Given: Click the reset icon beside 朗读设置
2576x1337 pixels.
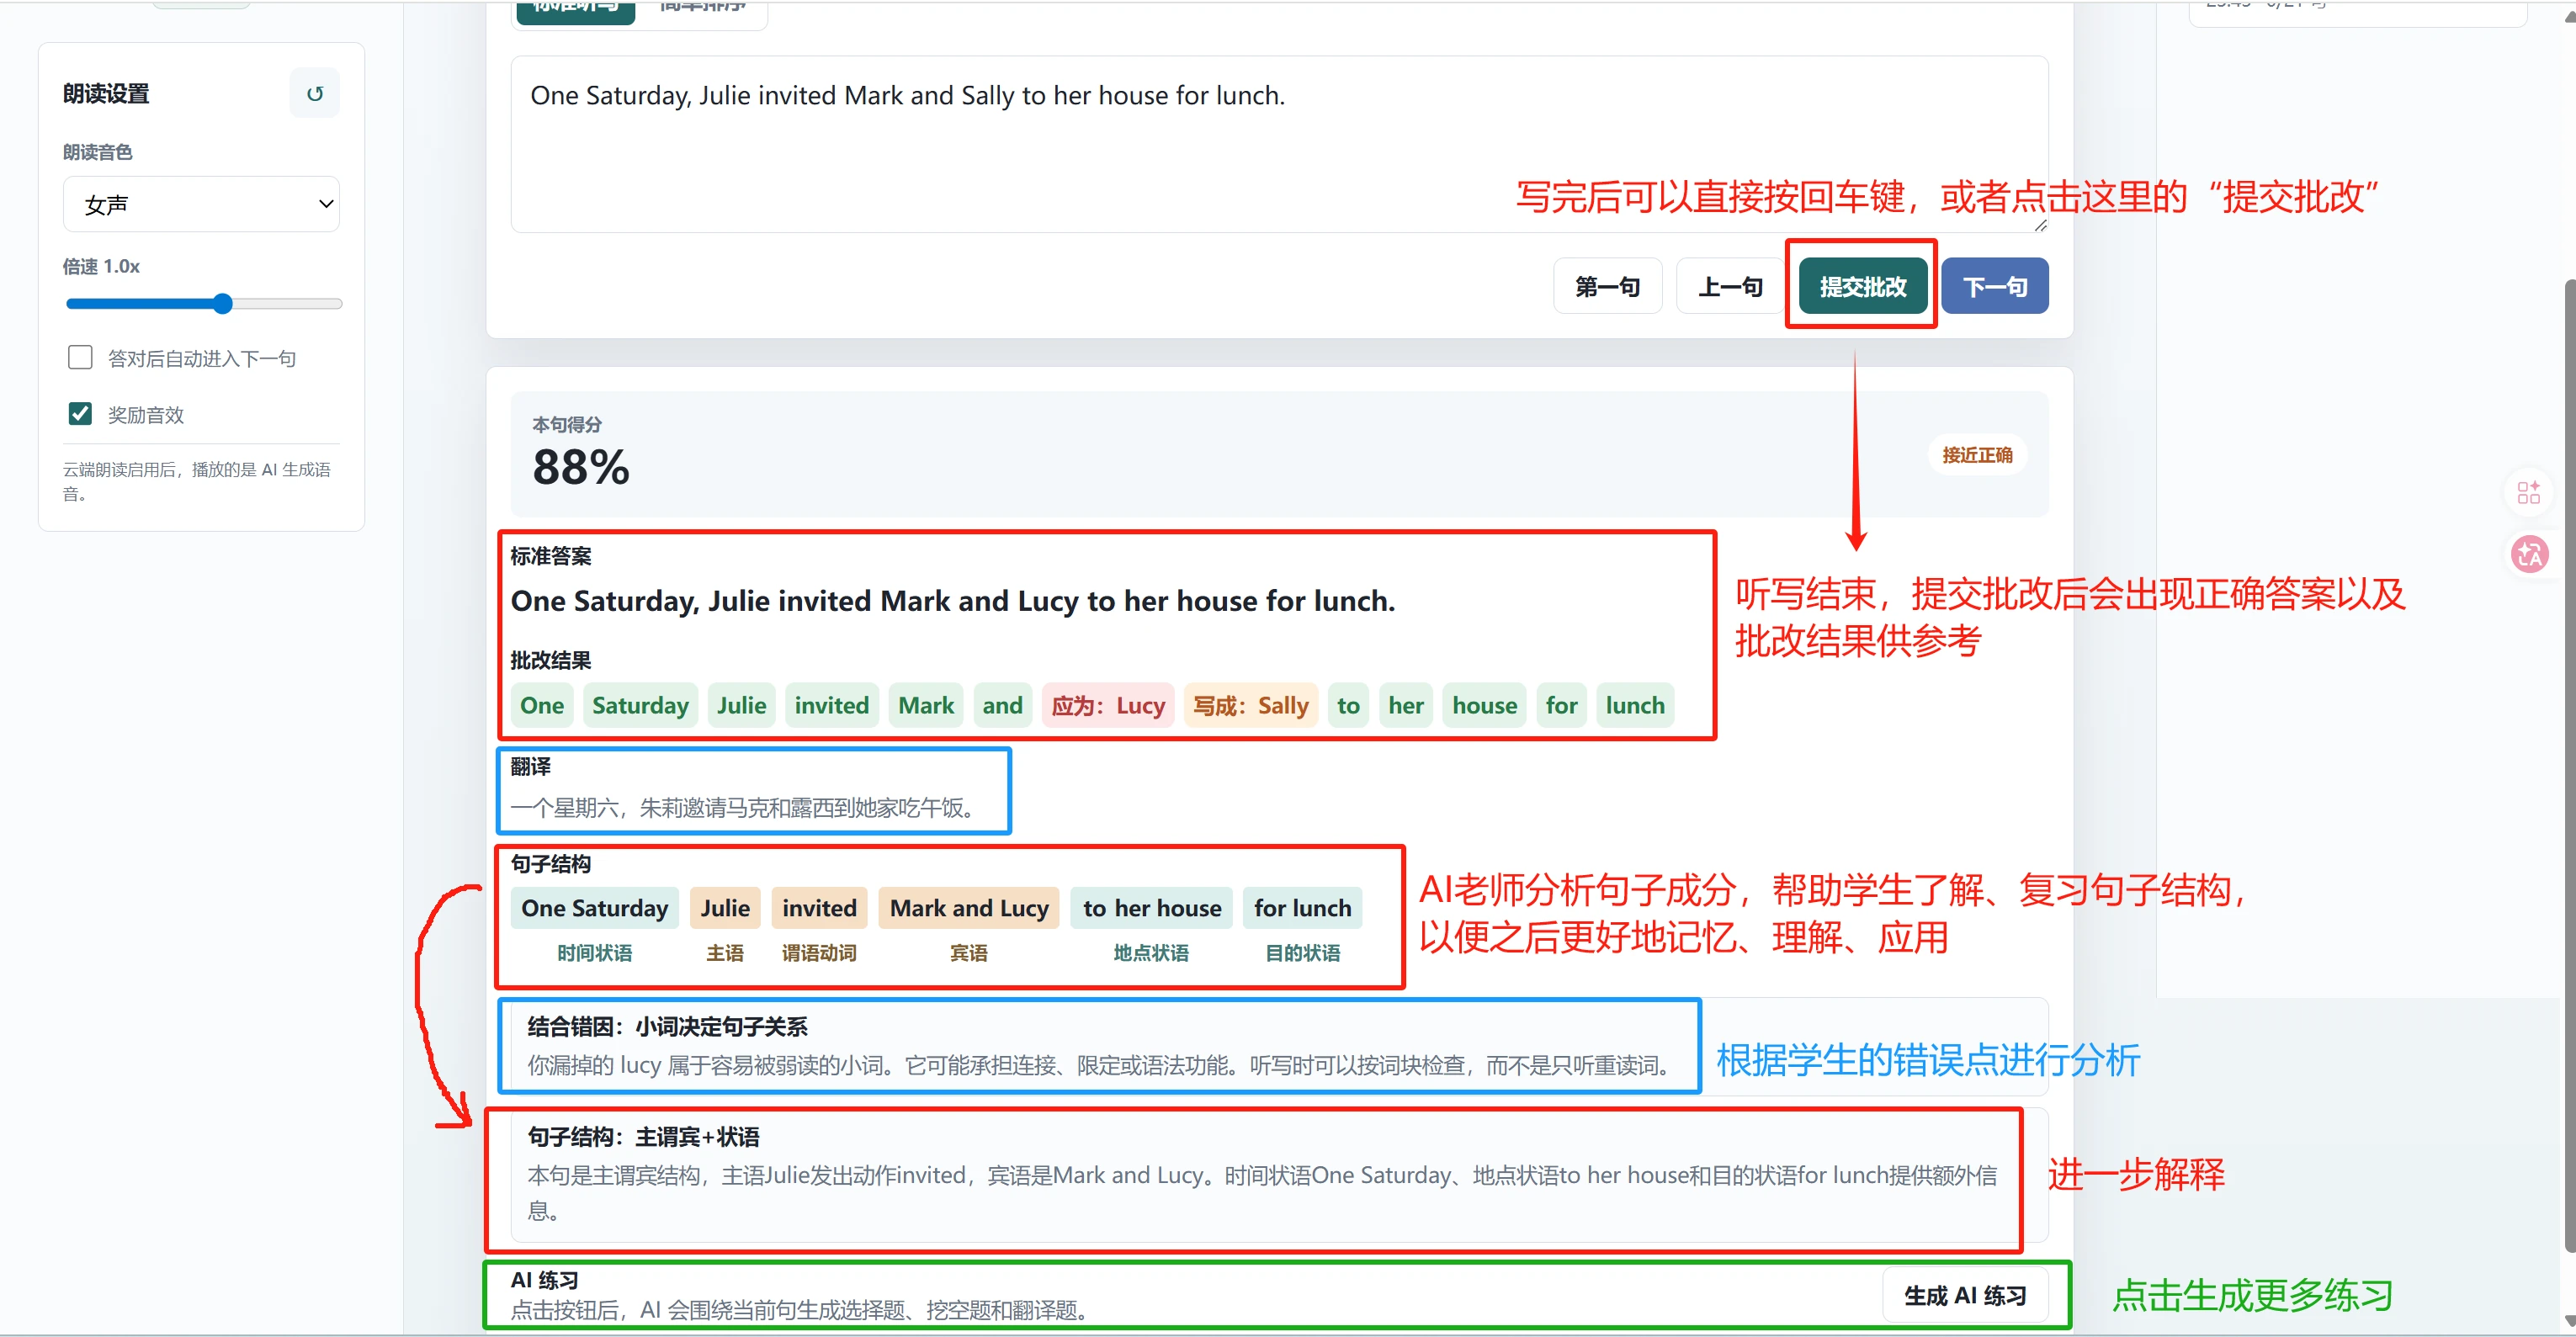Looking at the screenshot, I should click(x=315, y=93).
